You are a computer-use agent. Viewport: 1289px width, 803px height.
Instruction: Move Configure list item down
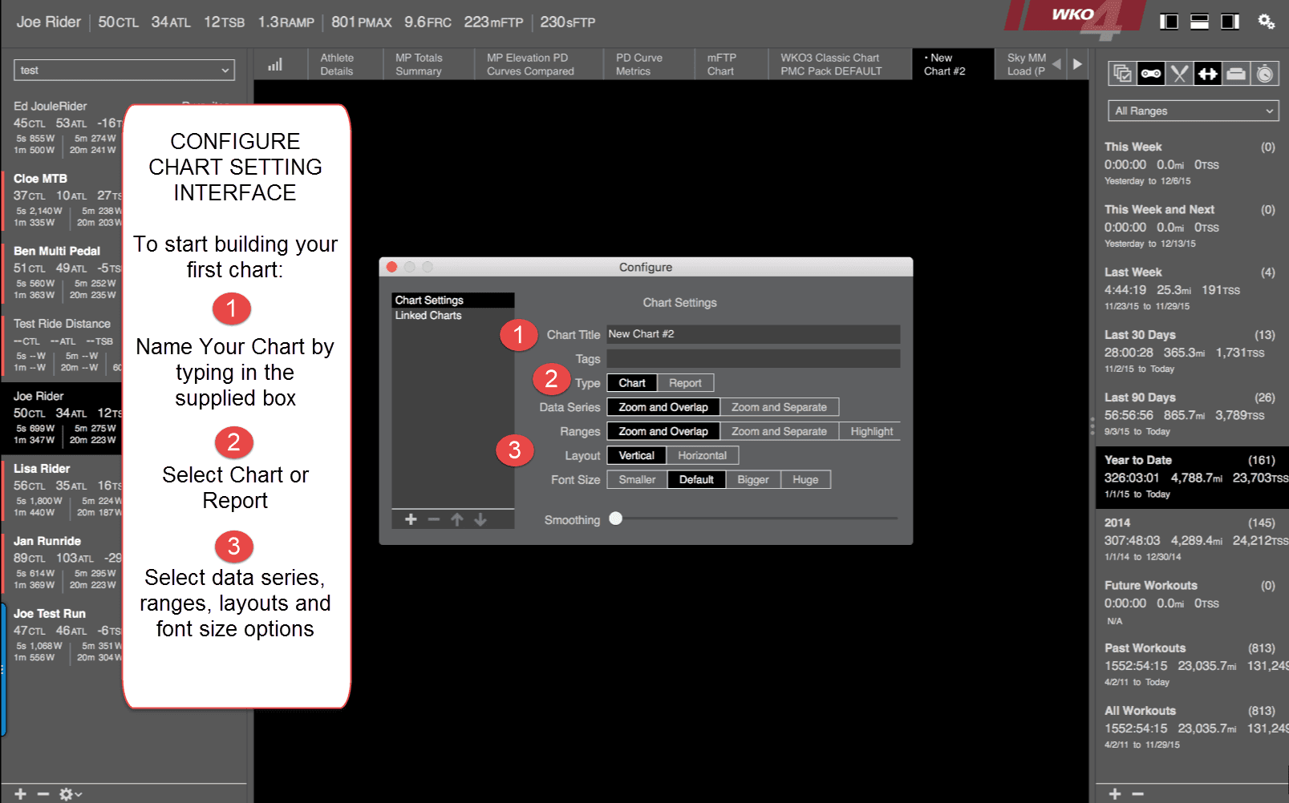(480, 519)
